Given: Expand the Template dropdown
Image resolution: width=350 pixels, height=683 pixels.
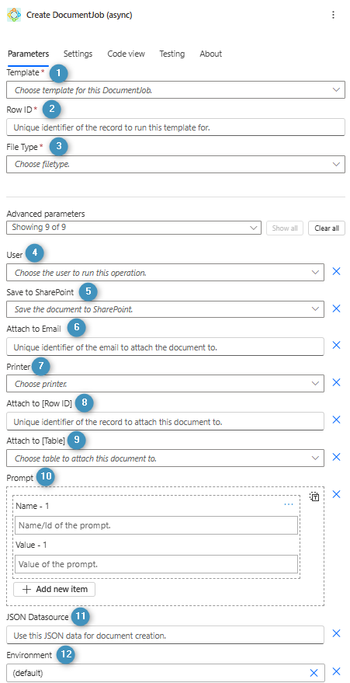Looking at the screenshot, I should (336, 90).
